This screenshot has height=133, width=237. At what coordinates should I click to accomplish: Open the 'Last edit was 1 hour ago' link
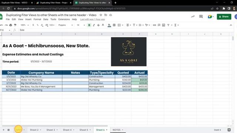(x=92, y=19)
